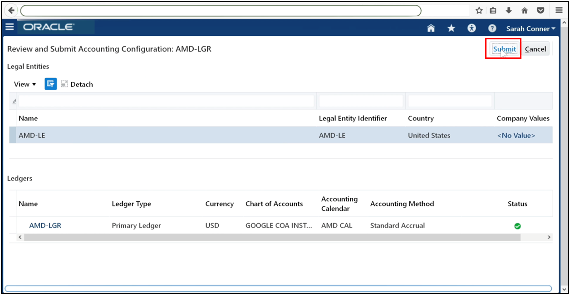Image resolution: width=570 pixels, height=295 pixels.
Task: Click the green status check for AMD-LGR ledger
Action: 517,225
